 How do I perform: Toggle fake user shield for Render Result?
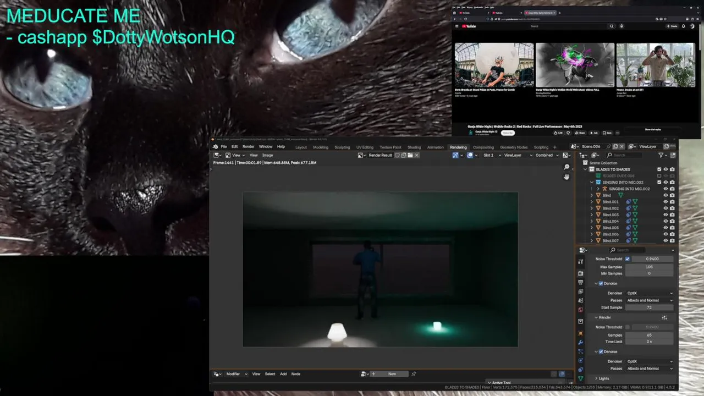[397, 155]
